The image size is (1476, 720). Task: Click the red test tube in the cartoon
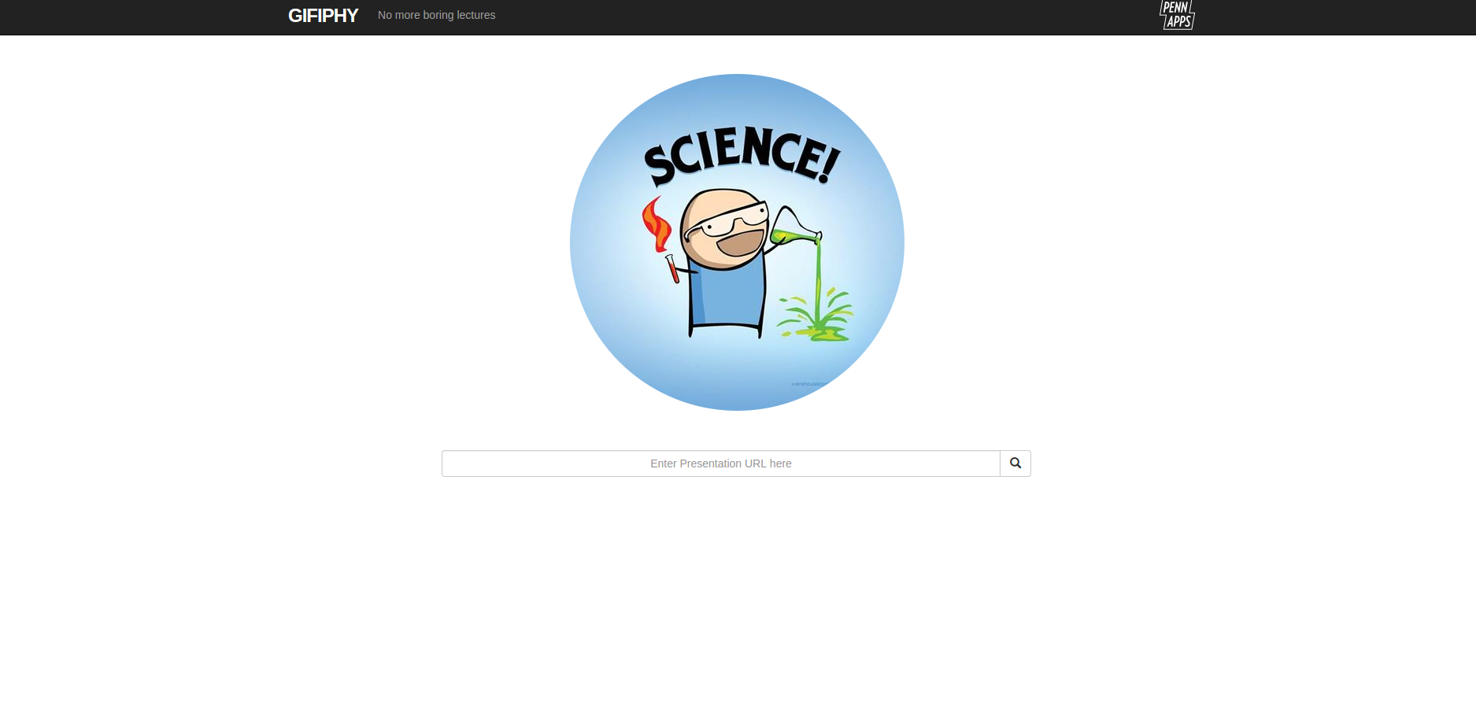point(671,268)
